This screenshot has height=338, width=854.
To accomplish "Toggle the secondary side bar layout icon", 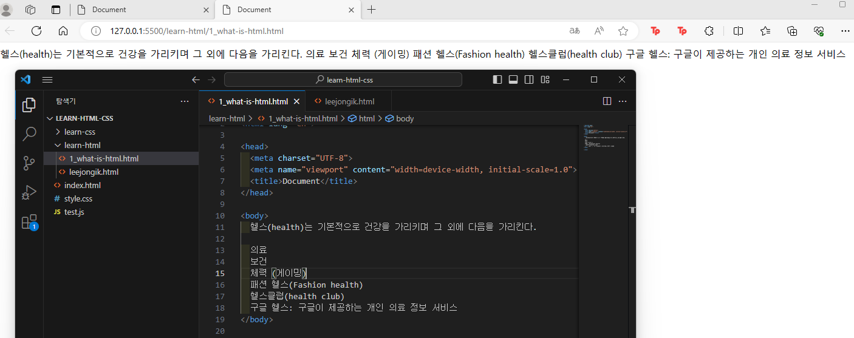I will pos(529,79).
